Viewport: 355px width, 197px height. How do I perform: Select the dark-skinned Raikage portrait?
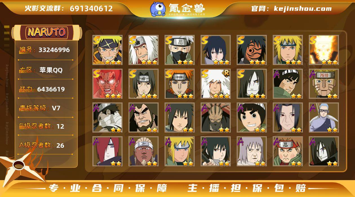[x=144, y=151]
